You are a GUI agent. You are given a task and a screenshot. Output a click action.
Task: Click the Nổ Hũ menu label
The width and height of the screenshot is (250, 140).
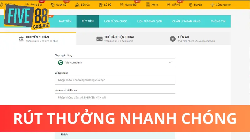tap(176, 5)
